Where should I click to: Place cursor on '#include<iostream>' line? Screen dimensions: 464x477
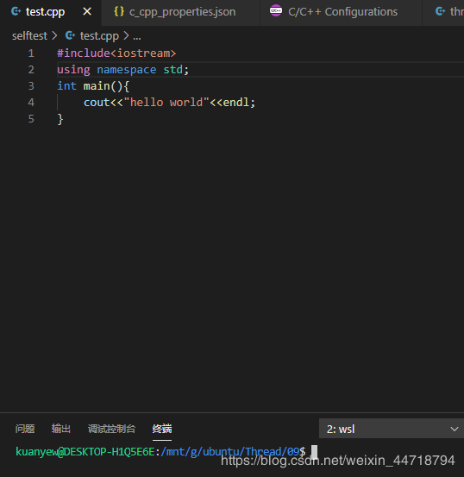116,53
